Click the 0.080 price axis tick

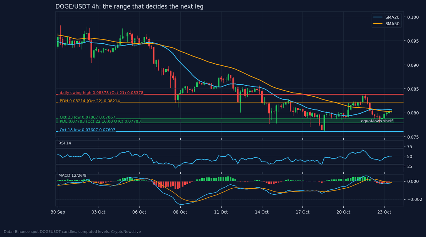click(x=413, y=113)
